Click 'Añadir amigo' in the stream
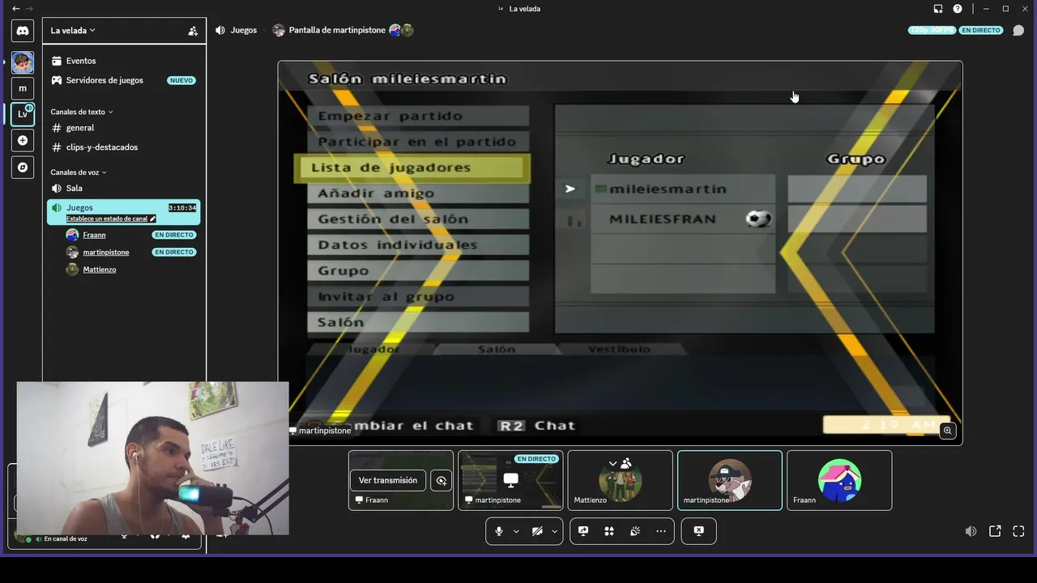1037x583 pixels. (418, 194)
